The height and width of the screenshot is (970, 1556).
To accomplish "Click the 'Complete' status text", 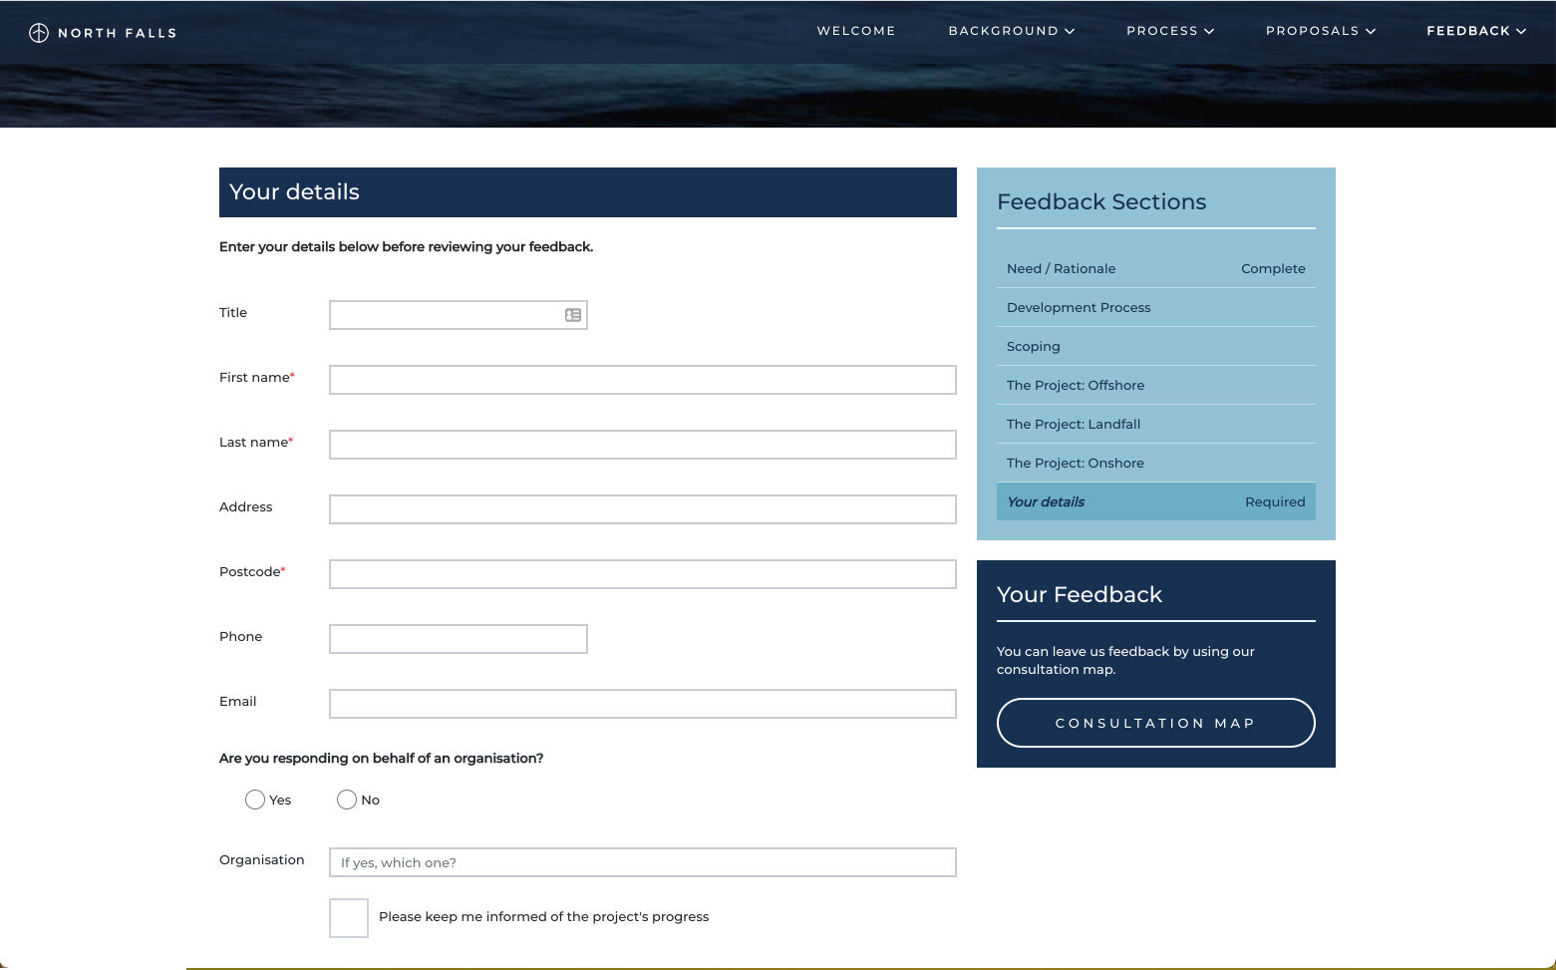I will point(1273,269).
